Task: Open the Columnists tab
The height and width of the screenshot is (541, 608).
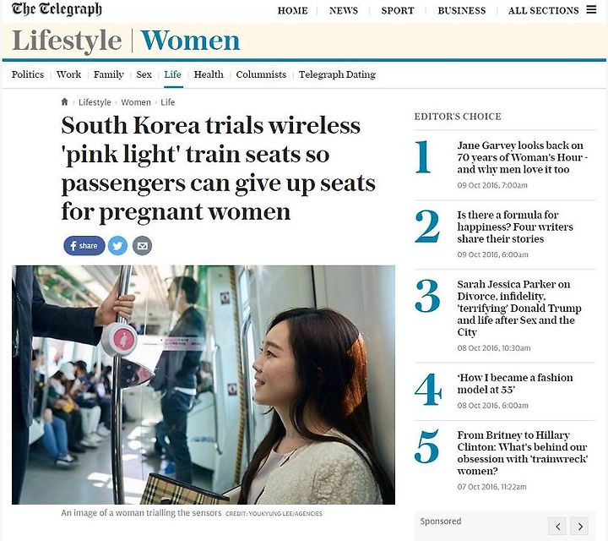Action: (261, 74)
